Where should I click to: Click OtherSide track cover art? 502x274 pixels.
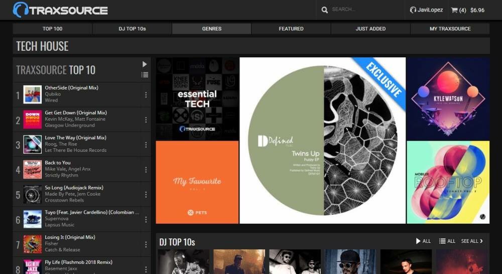[x=32, y=94]
